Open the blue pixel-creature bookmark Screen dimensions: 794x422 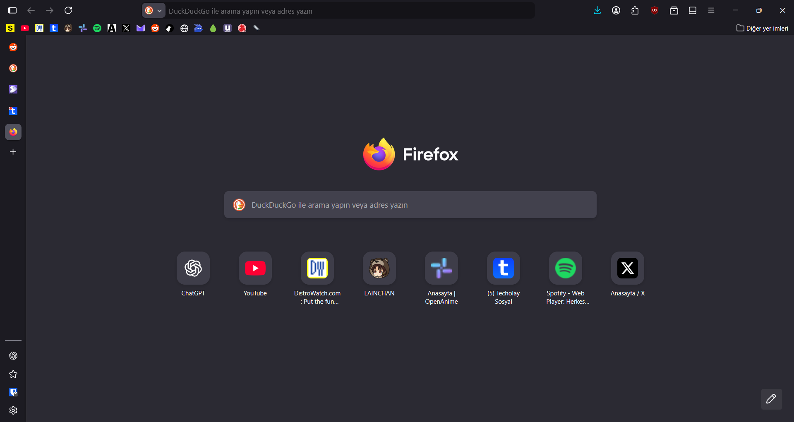(x=199, y=28)
